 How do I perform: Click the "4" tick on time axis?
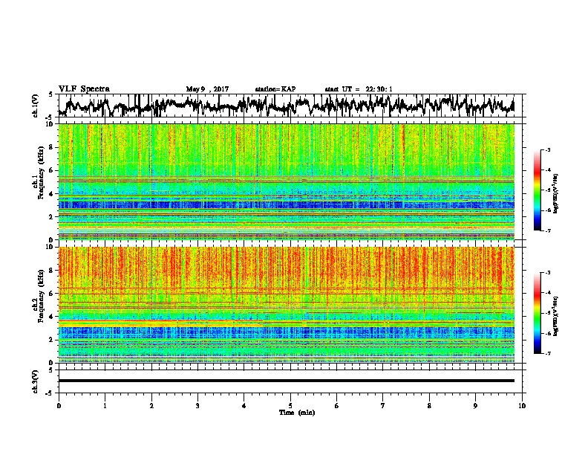244,406
